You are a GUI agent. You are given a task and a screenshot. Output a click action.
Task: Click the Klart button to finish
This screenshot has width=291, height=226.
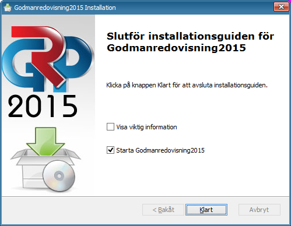pyautogui.click(x=206, y=210)
